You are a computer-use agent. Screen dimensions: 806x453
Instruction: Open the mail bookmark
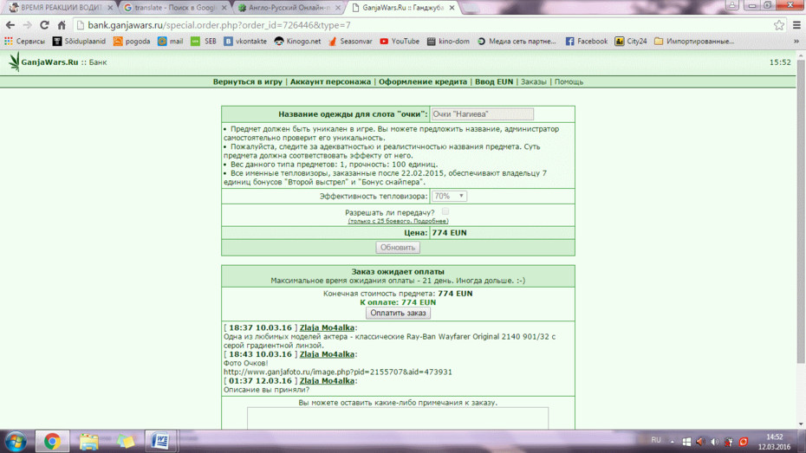point(170,41)
